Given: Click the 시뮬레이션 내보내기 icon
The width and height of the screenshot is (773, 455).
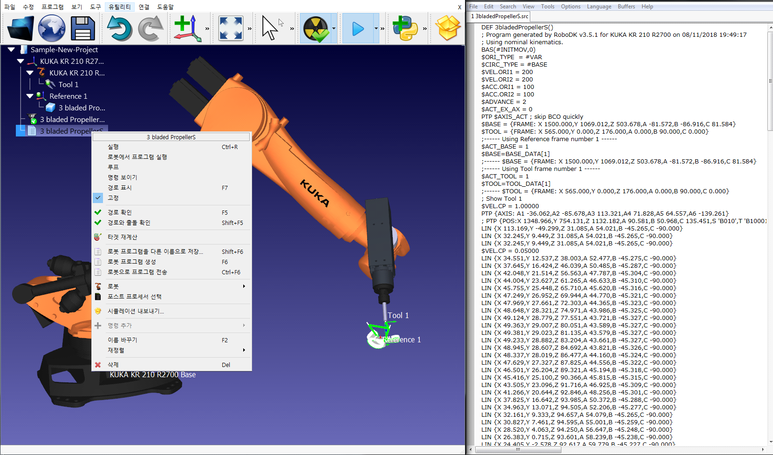Looking at the screenshot, I should (x=98, y=311).
